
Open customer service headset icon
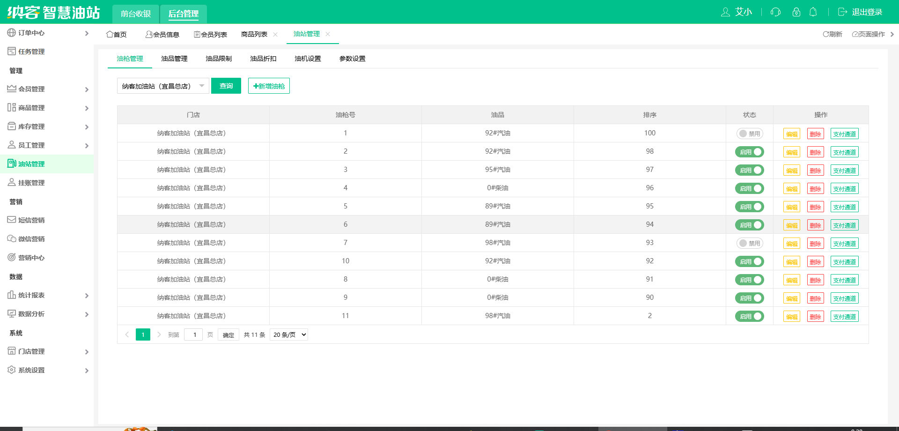(775, 12)
